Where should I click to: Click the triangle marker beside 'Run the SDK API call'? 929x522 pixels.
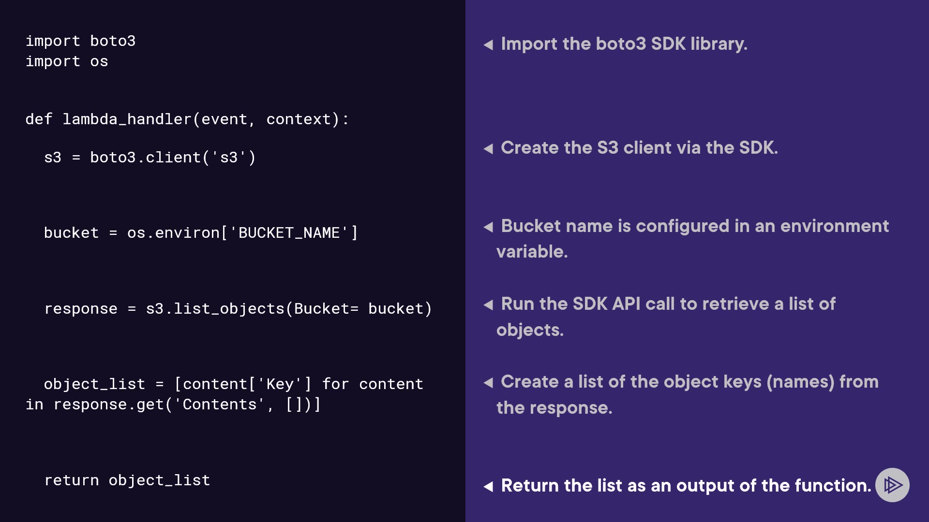tap(488, 305)
